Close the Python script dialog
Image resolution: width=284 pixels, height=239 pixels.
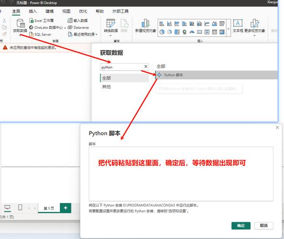tap(277, 128)
